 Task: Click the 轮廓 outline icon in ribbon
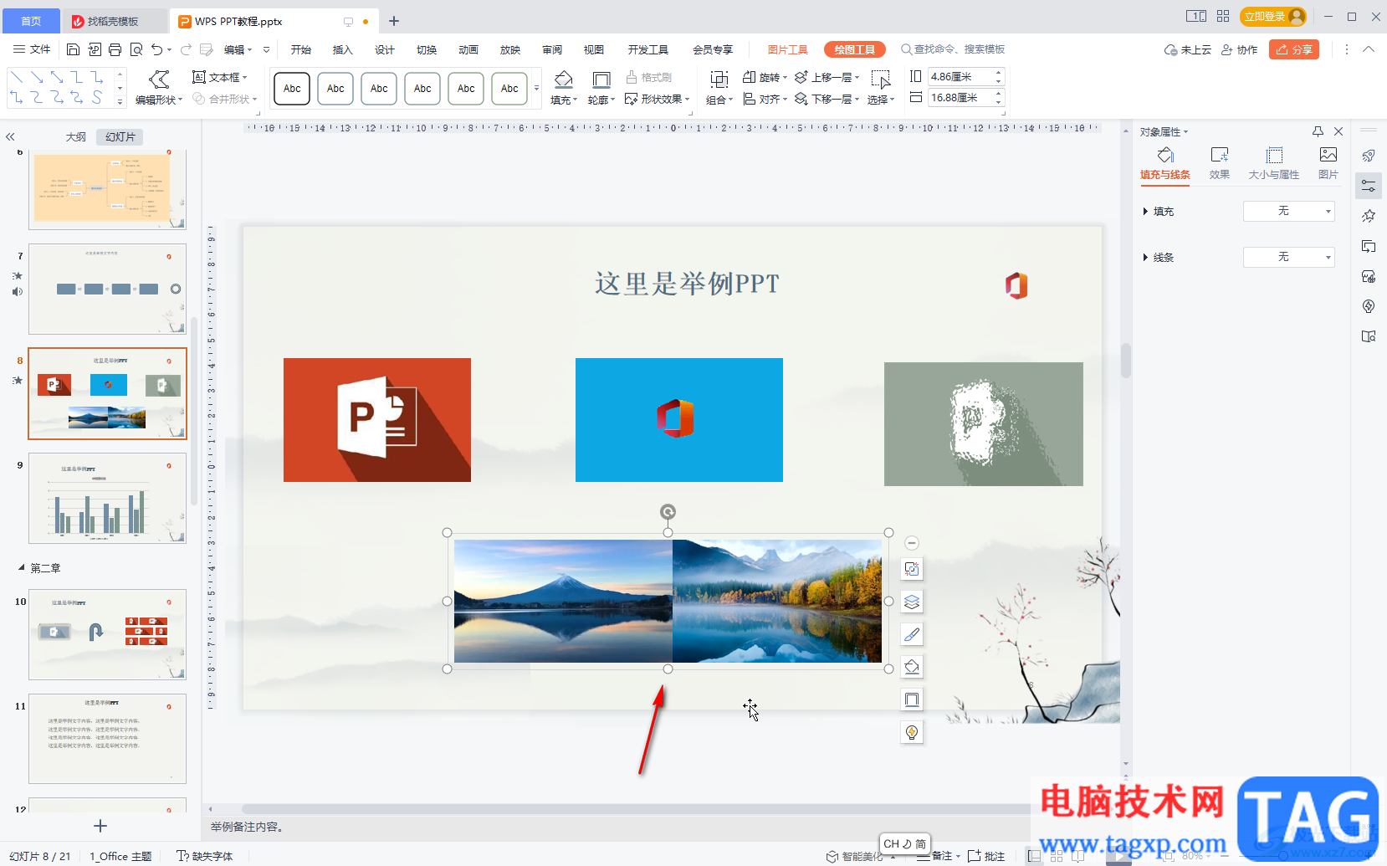point(601,79)
